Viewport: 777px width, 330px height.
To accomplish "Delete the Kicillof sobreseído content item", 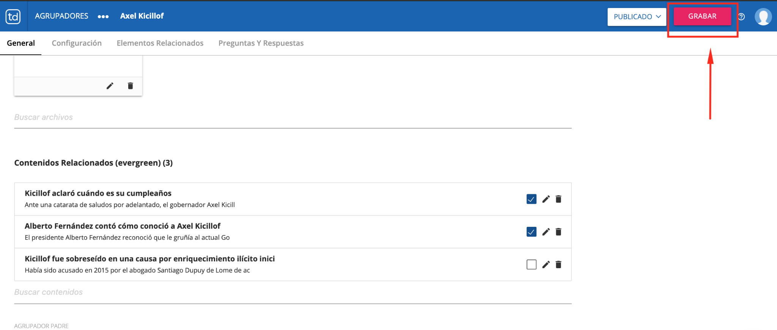I will (x=558, y=264).
